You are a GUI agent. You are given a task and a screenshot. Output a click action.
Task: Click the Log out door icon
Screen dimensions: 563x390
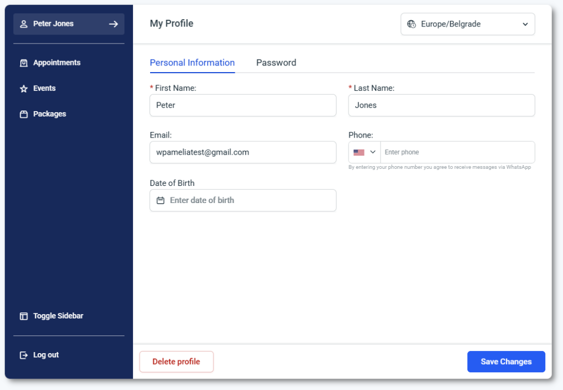pyautogui.click(x=24, y=355)
